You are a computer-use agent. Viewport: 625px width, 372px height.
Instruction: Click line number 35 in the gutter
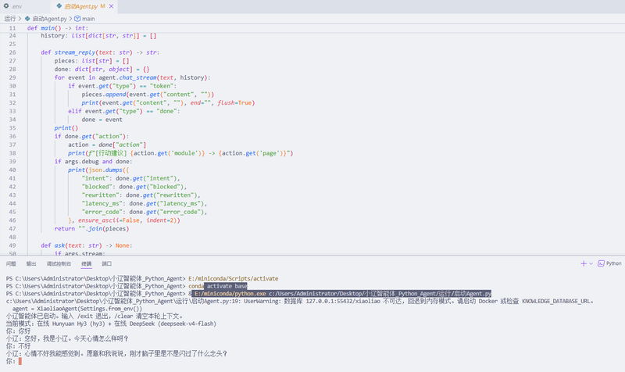point(12,128)
